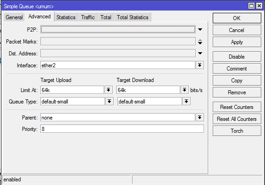Expand the Dst. Address field arrow
This screenshot has height=185, width=265.
click(x=200, y=53)
